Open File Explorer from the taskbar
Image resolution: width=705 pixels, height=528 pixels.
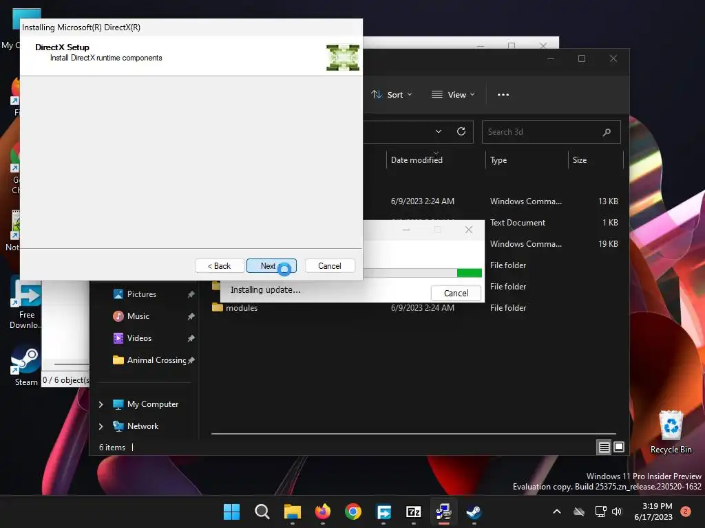tap(292, 511)
